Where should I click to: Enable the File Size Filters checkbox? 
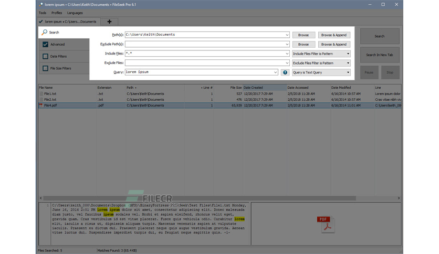tap(45, 68)
